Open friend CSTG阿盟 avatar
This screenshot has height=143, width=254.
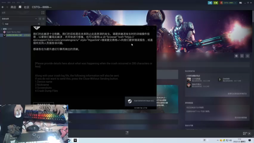(189, 80)
